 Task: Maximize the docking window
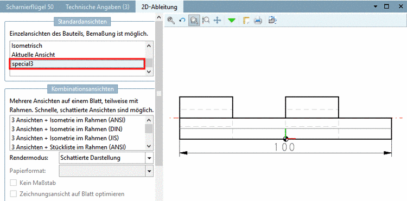coord(387,7)
